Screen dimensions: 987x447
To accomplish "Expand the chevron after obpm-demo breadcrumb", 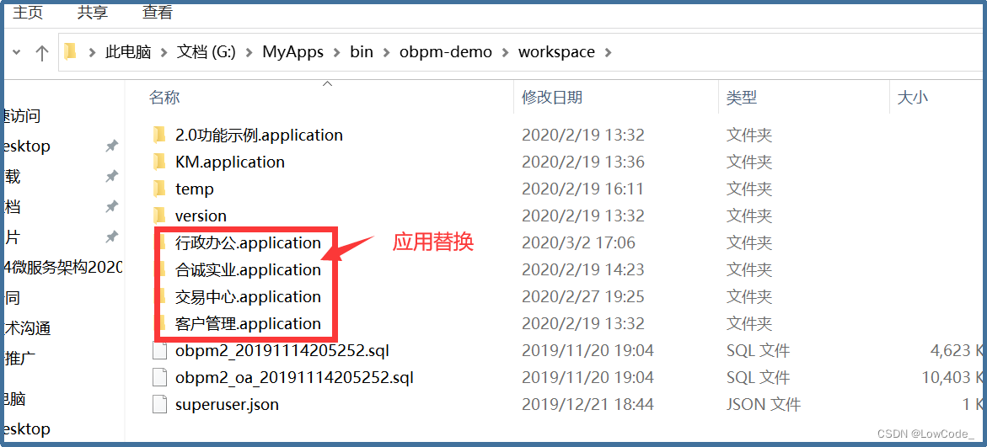I will (x=505, y=52).
